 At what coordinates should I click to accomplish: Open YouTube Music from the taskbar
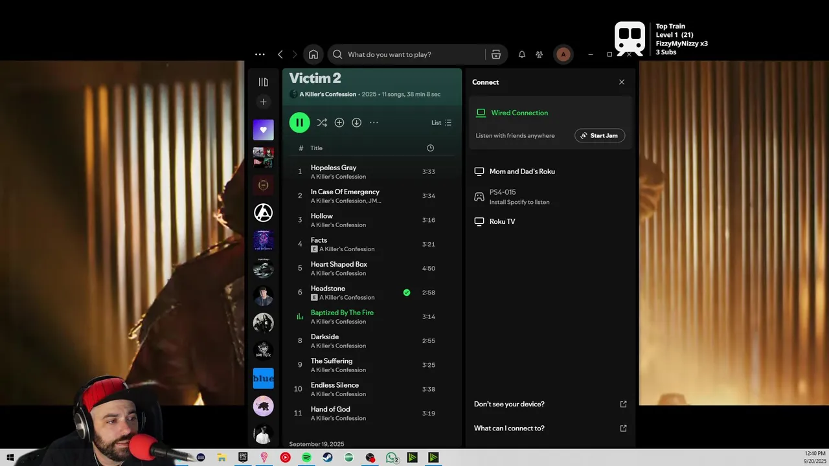pyautogui.click(x=285, y=458)
